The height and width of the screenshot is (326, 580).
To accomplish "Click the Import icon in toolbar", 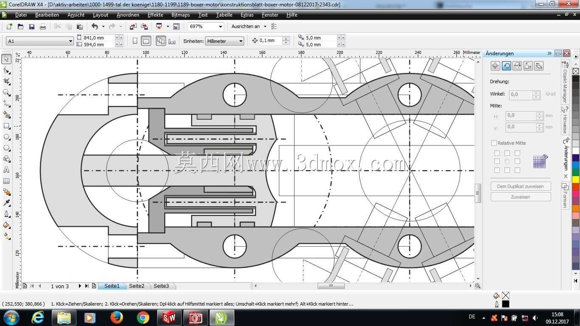I will pos(133,26).
